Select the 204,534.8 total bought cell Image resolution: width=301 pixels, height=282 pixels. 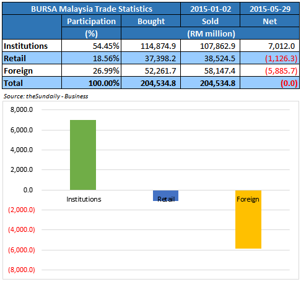(x=150, y=83)
